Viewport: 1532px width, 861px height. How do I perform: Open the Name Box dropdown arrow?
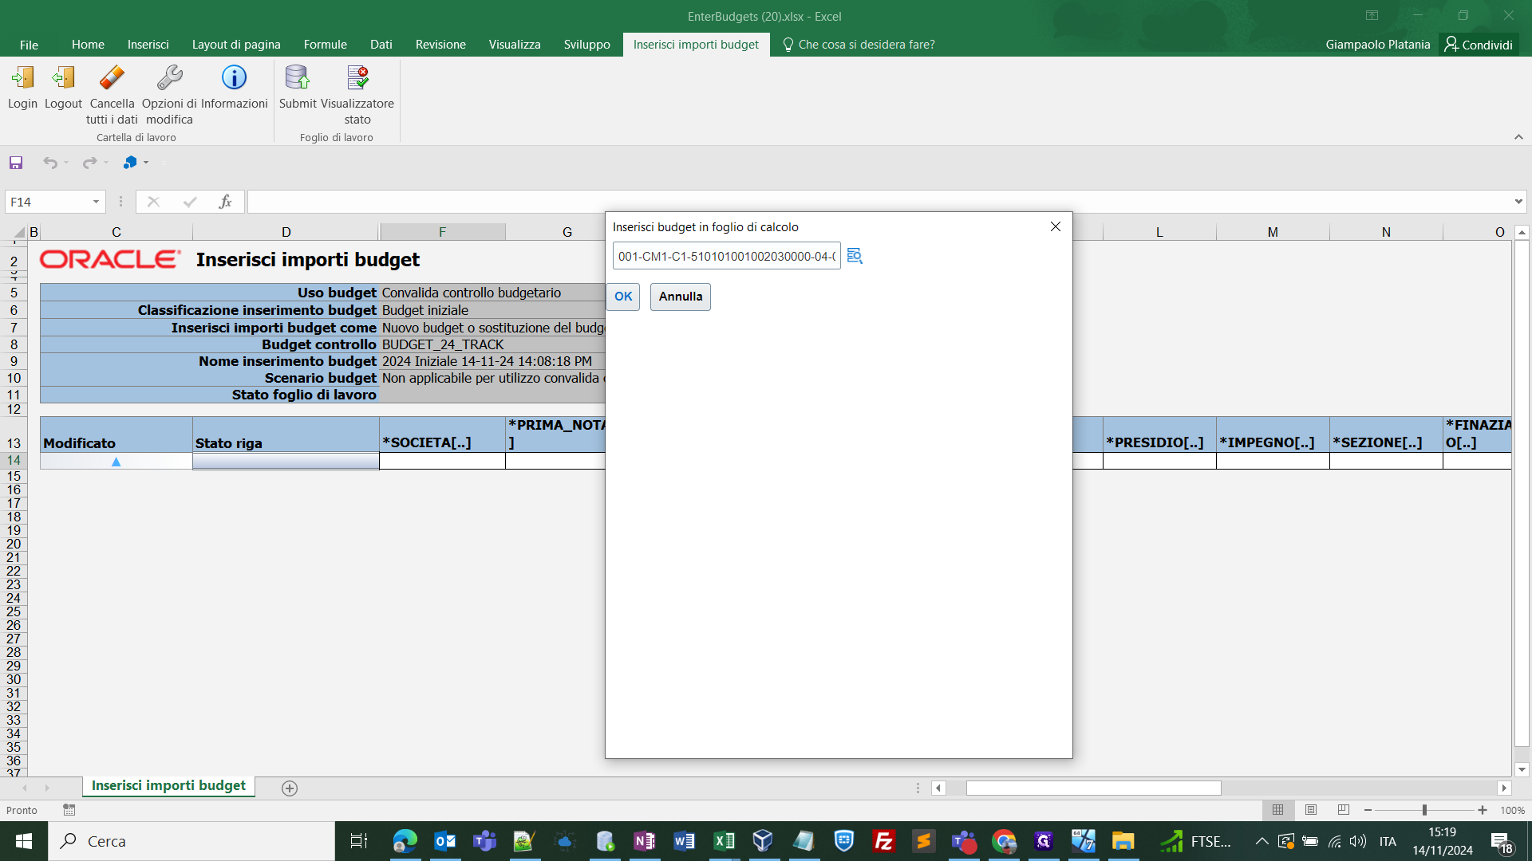point(96,202)
